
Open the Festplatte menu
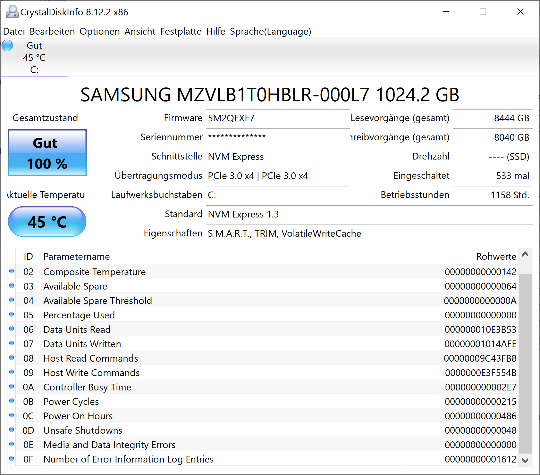pos(181,31)
